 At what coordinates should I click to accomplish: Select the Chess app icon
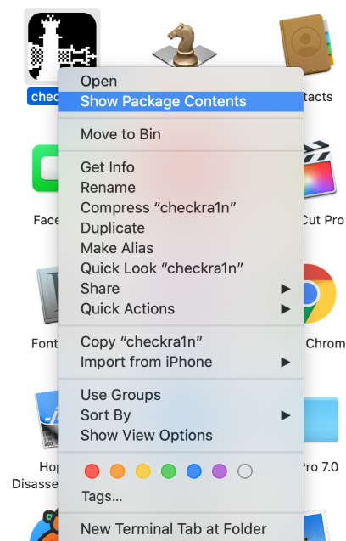coord(184,45)
